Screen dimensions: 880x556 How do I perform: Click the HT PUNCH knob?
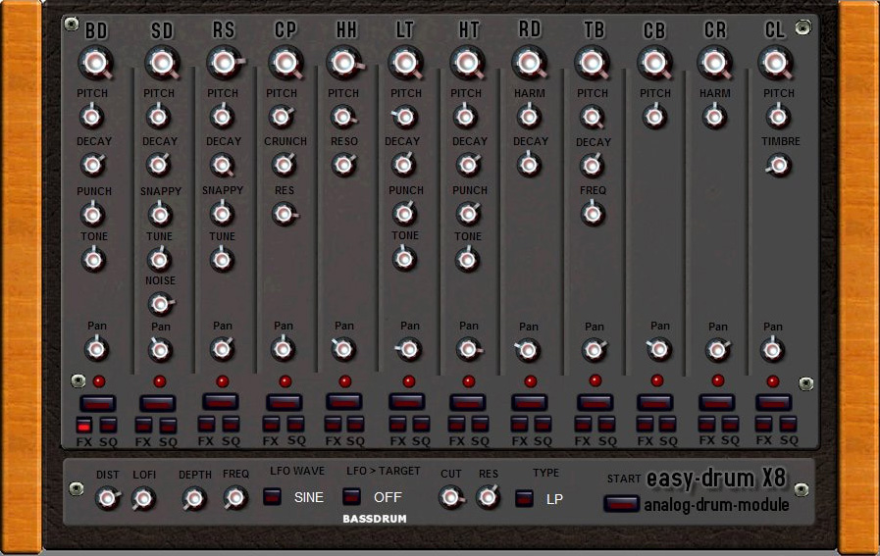468,214
